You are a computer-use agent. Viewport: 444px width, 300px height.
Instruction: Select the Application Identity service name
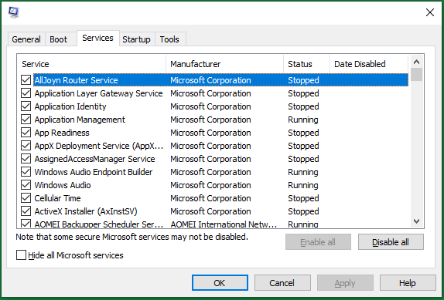(x=70, y=106)
